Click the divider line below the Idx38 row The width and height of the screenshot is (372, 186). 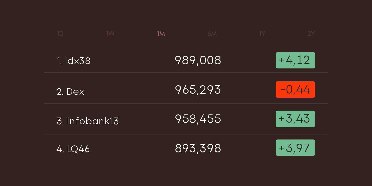[186, 73]
